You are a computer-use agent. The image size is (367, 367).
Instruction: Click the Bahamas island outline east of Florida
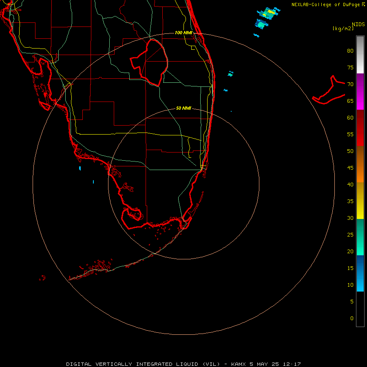(x=329, y=90)
